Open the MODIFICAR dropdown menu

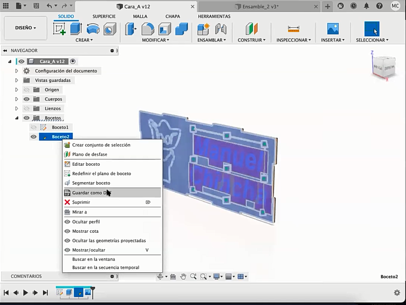[x=155, y=40]
